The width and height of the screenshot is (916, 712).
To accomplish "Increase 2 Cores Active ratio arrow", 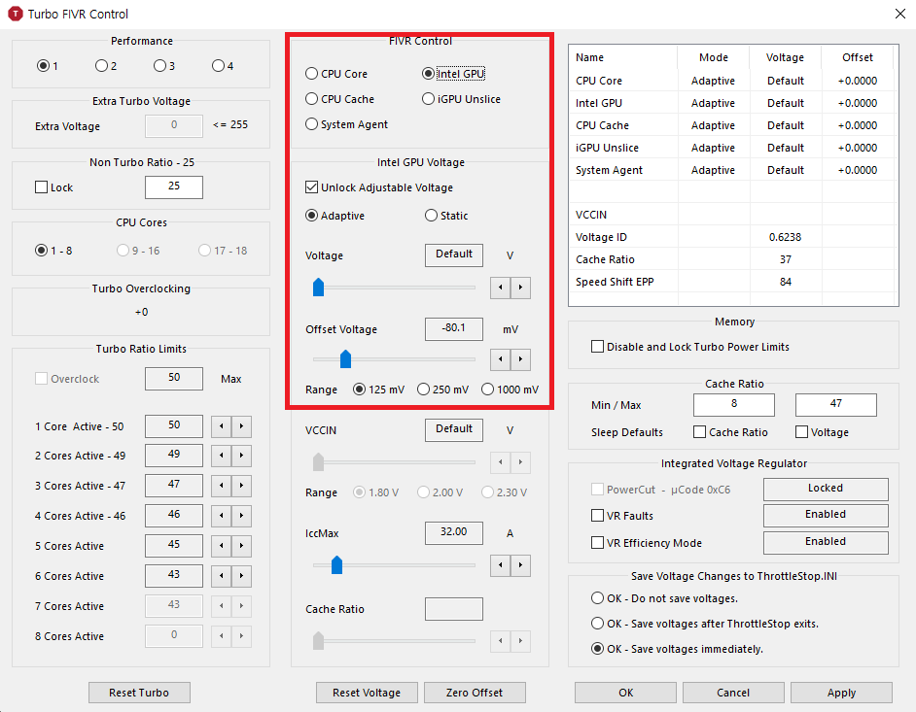I will [241, 456].
